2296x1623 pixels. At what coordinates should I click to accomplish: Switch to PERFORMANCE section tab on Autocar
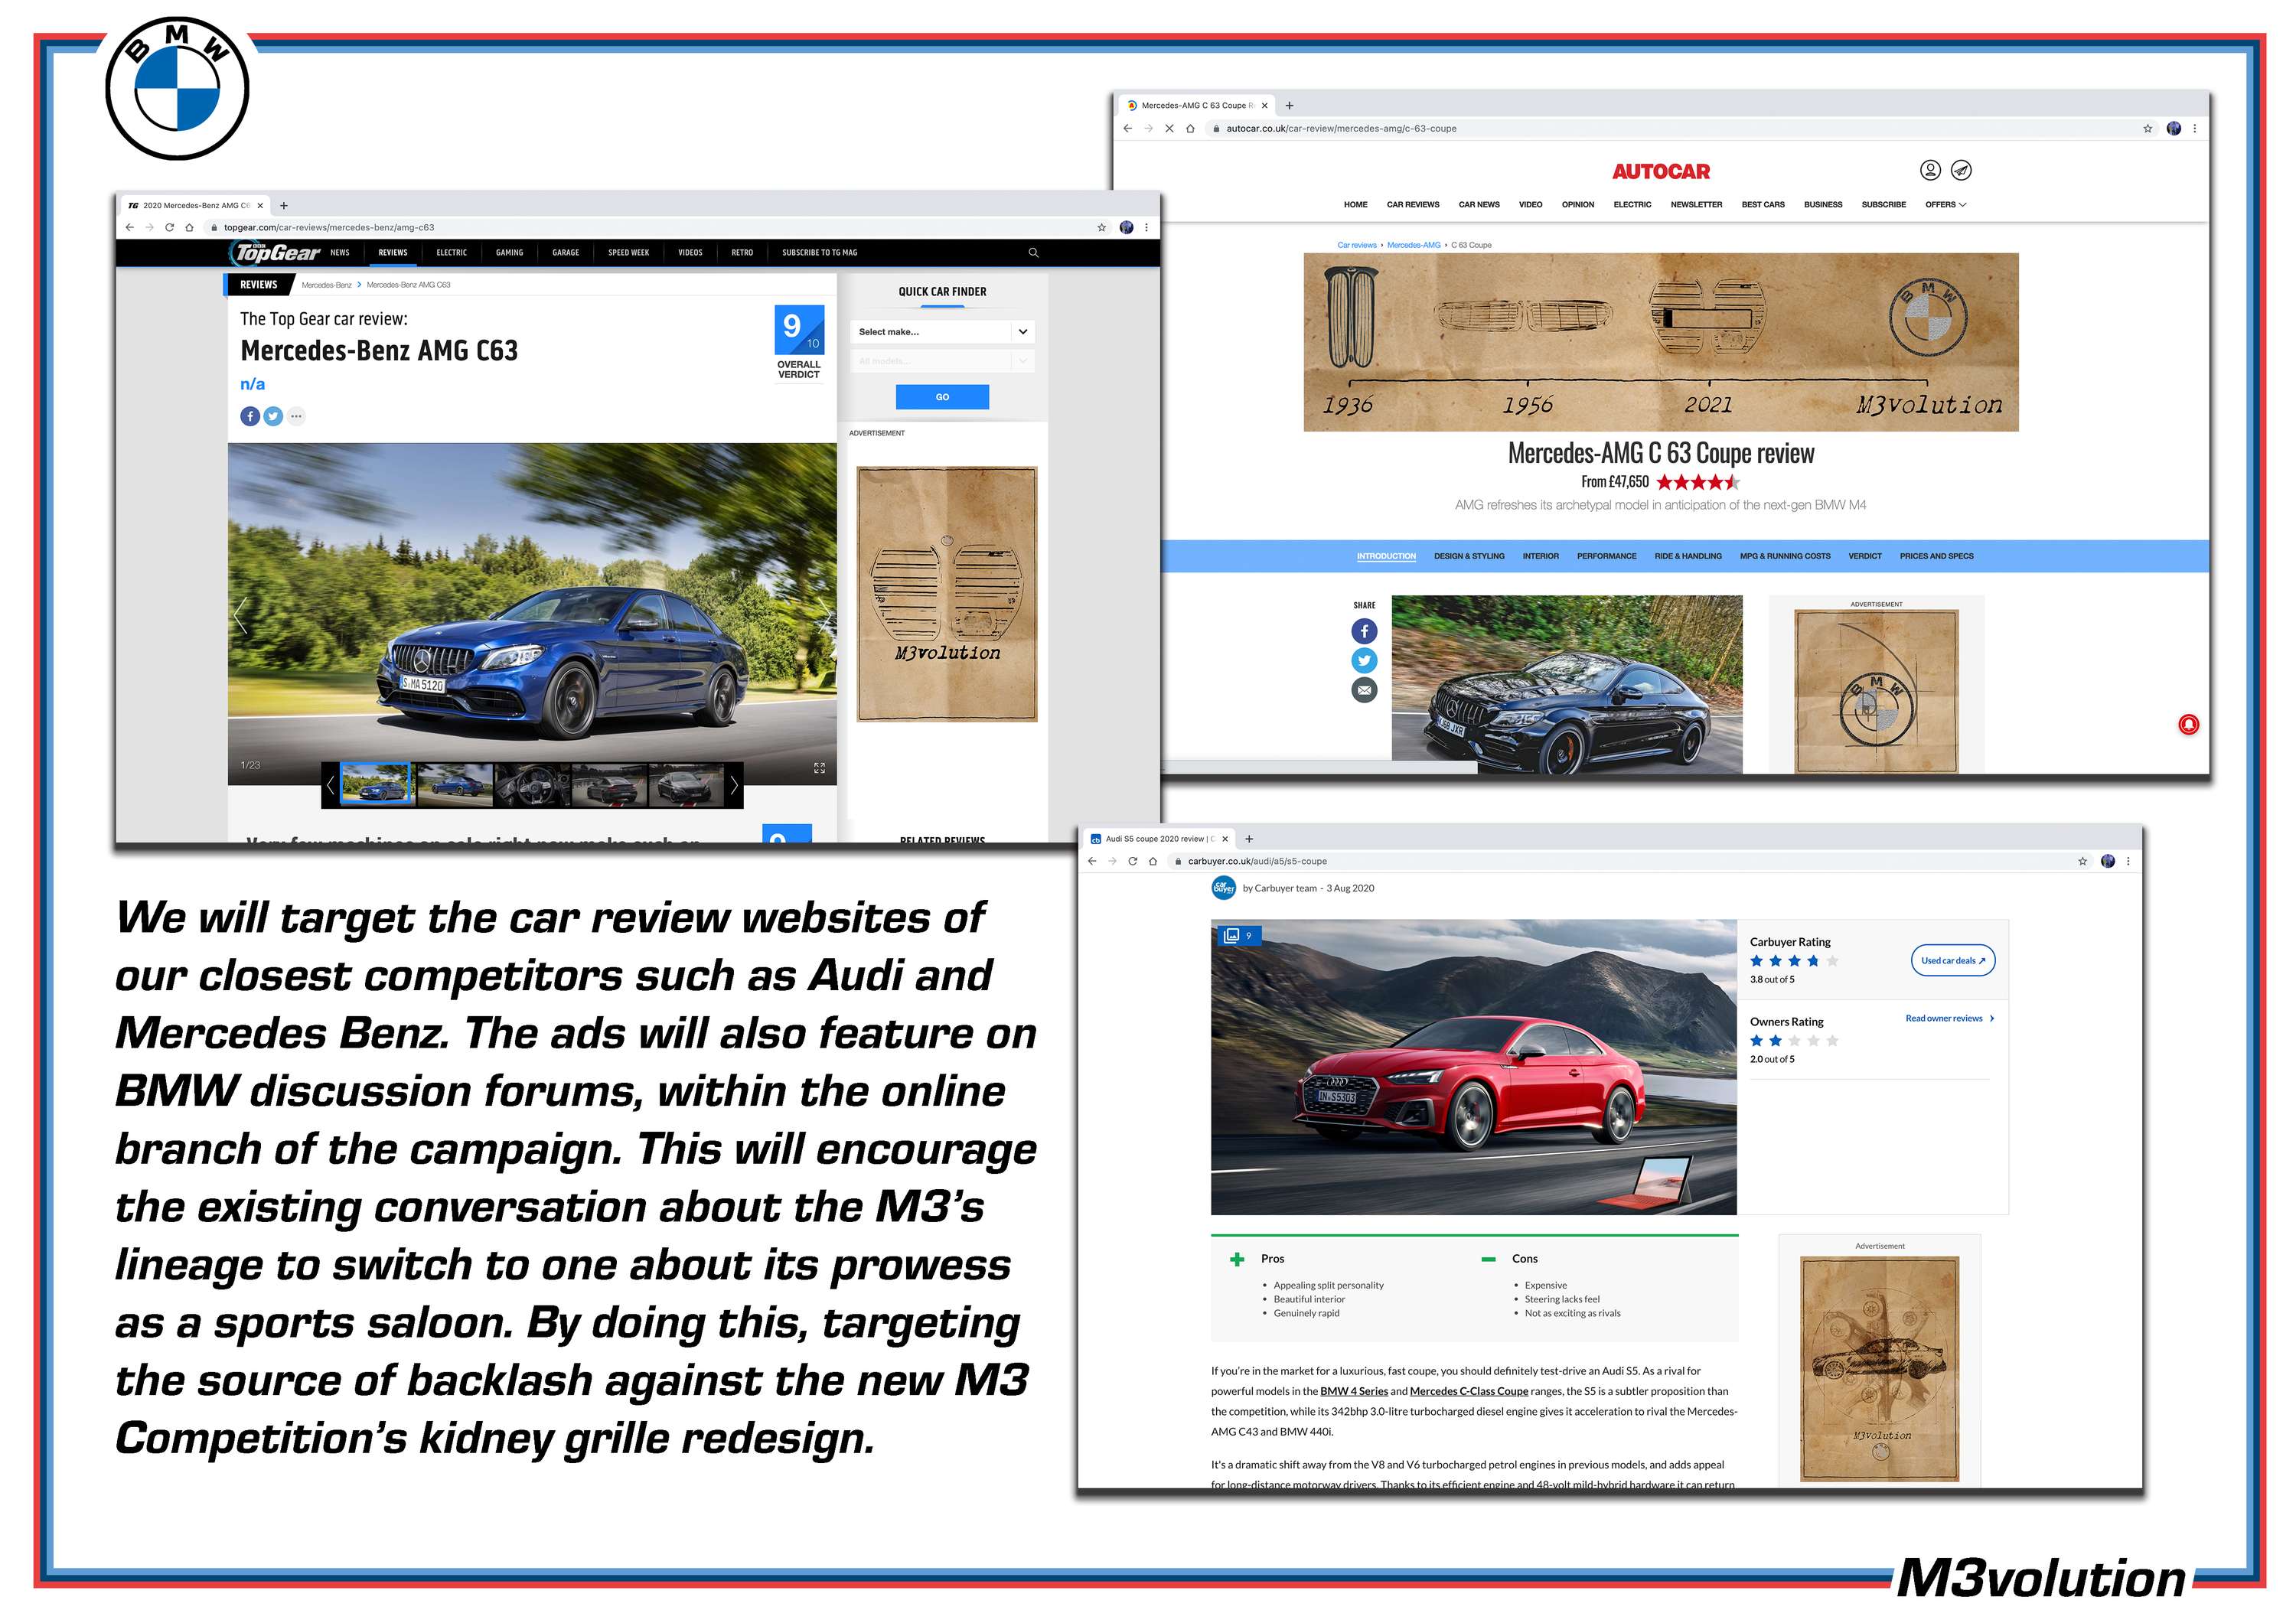pos(1606,556)
